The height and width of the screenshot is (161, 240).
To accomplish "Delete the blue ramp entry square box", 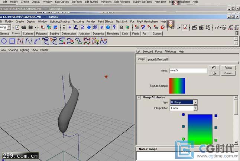I will (x=216, y=116).
